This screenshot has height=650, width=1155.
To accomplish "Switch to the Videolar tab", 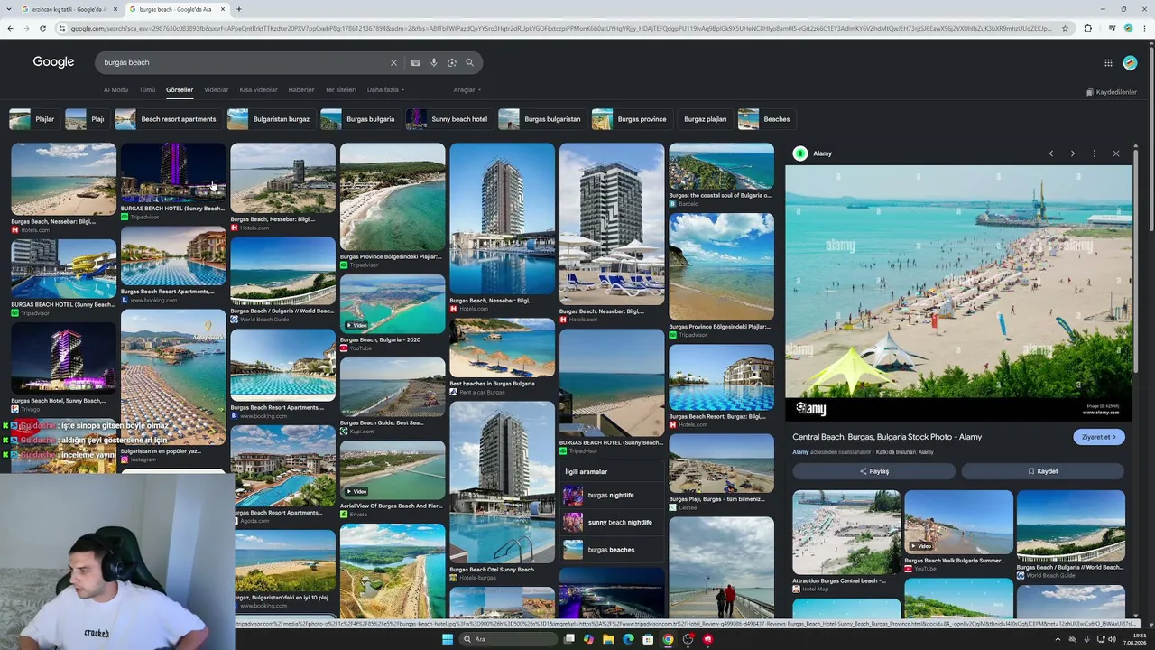I will click(216, 90).
